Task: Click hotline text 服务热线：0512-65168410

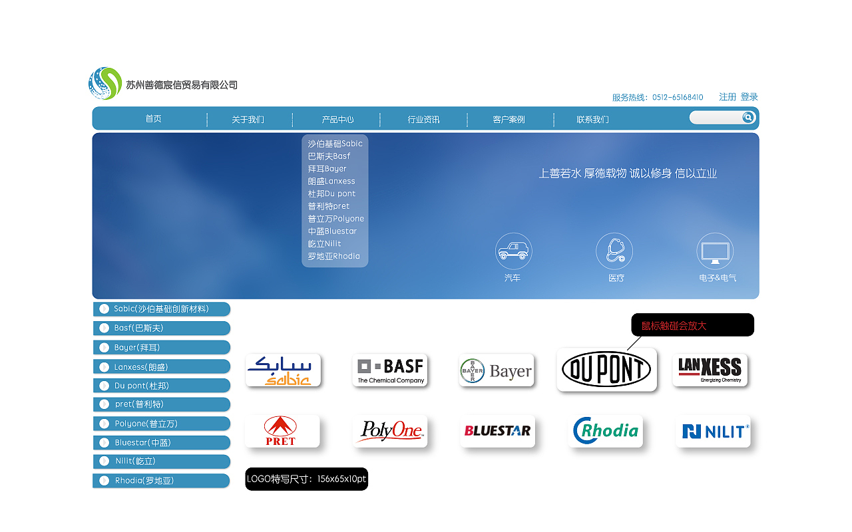Action: coord(658,98)
